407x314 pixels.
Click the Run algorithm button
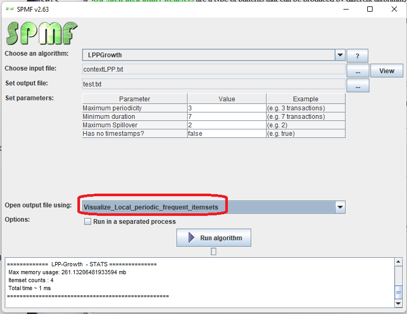pyautogui.click(x=214, y=238)
